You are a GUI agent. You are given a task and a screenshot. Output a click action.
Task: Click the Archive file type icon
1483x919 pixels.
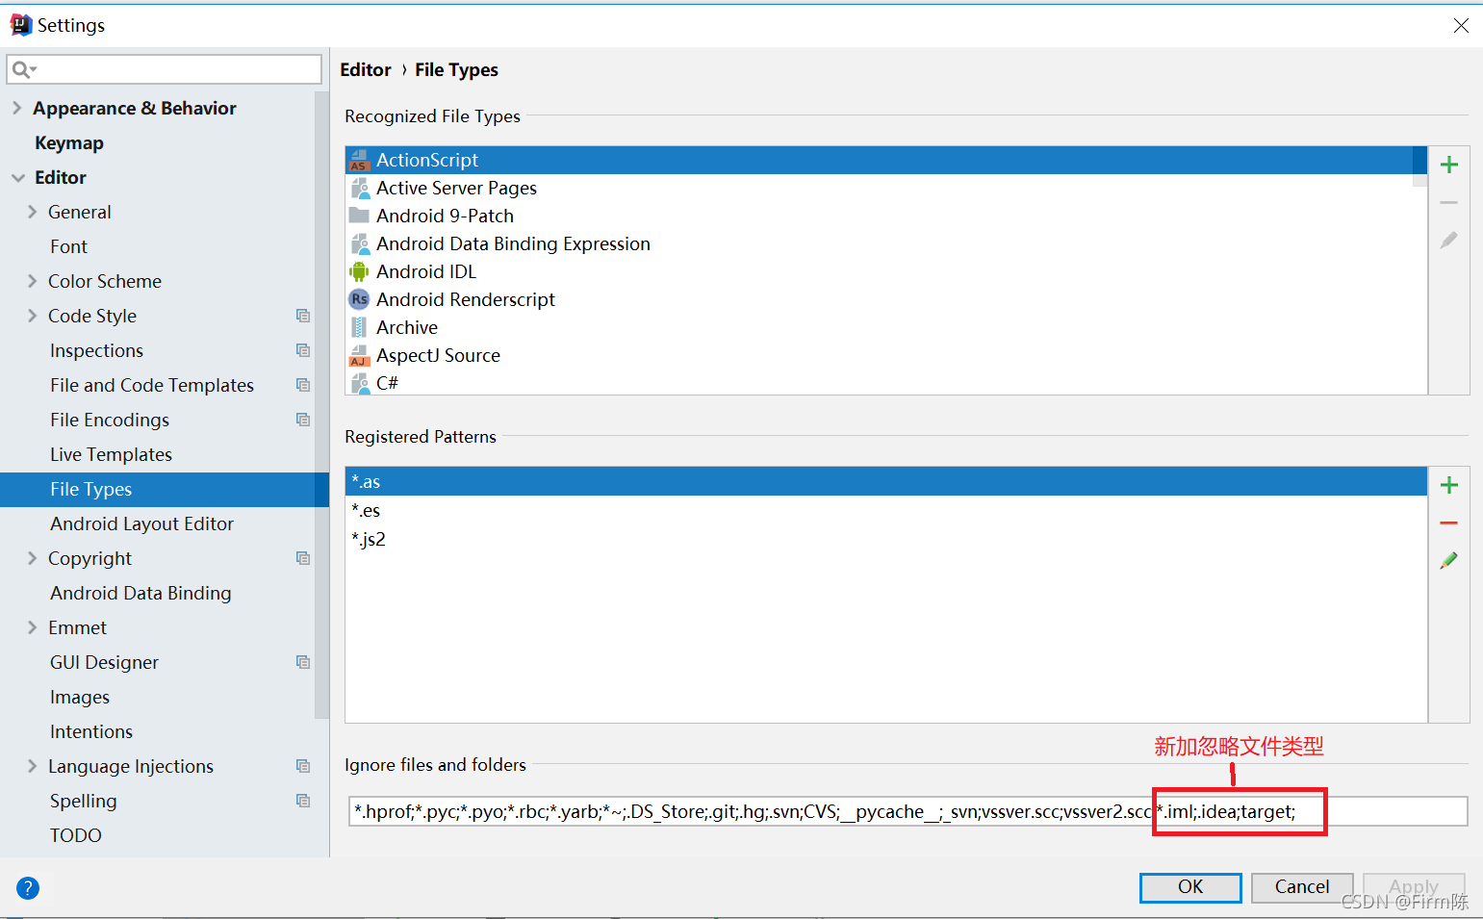pyautogui.click(x=359, y=327)
